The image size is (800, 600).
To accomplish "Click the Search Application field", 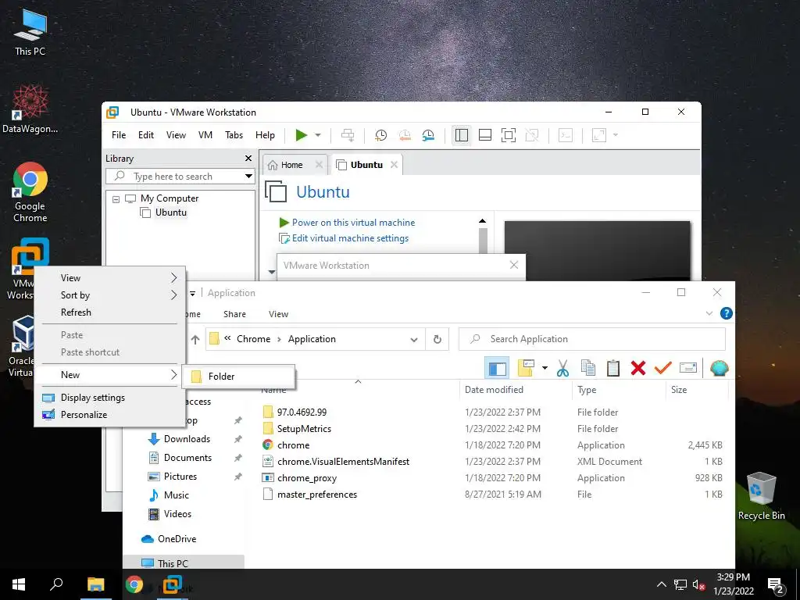I will coord(592,339).
